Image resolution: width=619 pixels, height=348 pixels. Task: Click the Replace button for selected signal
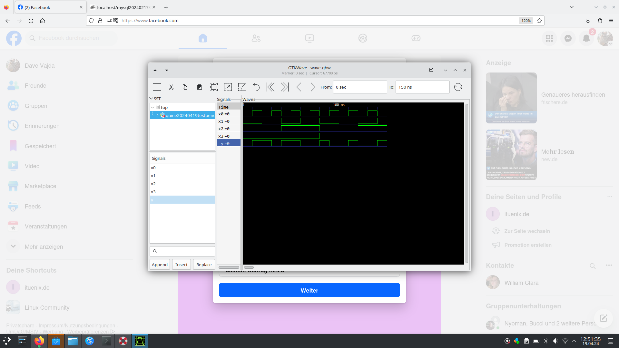[203, 264]
